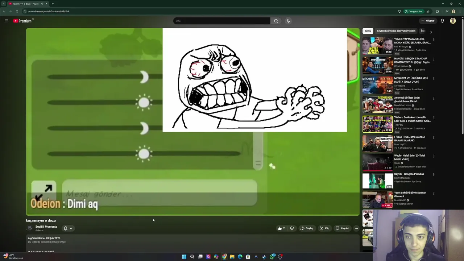Open Steam from taskbar

(264, 257)
